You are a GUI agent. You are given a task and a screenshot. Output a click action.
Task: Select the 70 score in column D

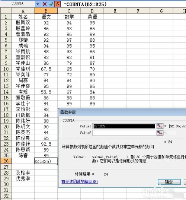[92, 69]
